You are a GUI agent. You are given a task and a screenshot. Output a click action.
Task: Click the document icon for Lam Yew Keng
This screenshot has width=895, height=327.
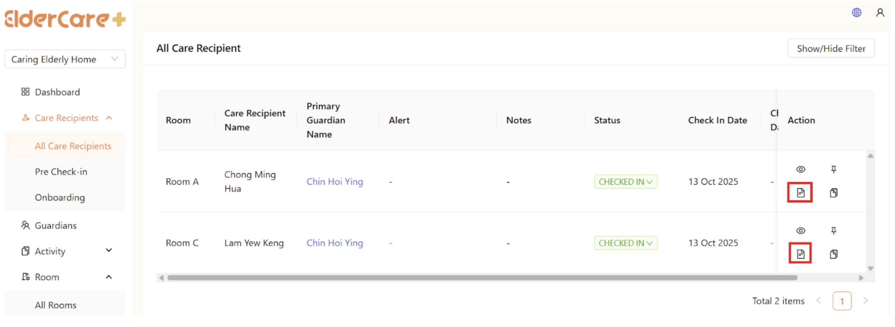click(800, 254)
